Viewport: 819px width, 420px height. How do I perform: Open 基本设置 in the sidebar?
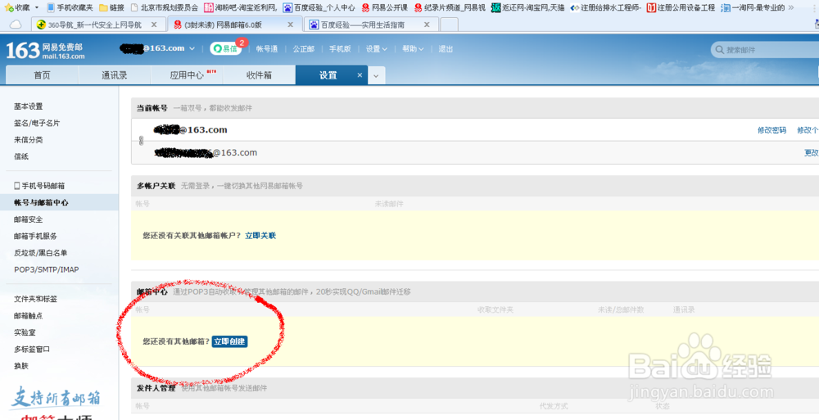tap(28, 106)
